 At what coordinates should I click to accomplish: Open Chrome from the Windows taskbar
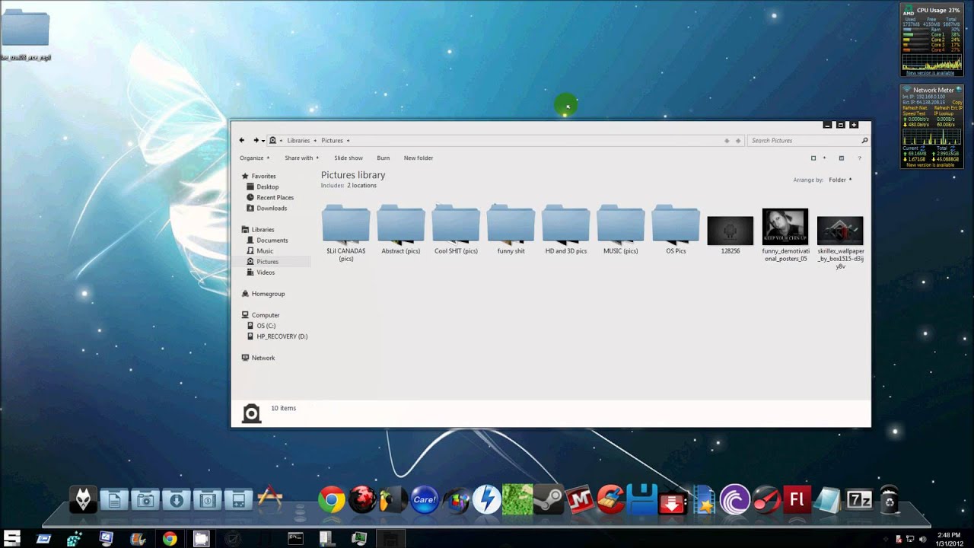pyautogui.click(x=170, y=539)
